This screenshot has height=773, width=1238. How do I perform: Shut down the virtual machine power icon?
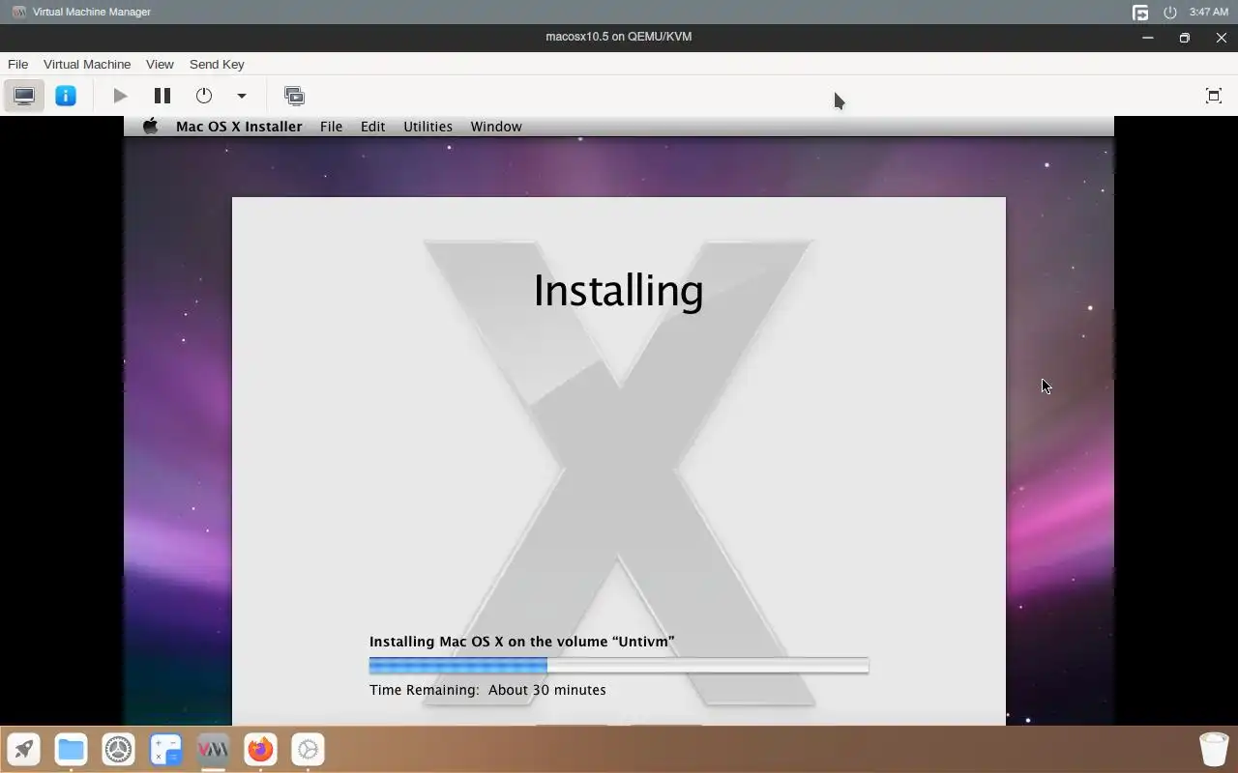204,96
